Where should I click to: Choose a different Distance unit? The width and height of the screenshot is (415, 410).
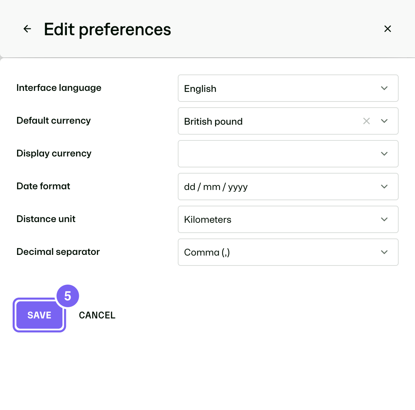[288, 219]
